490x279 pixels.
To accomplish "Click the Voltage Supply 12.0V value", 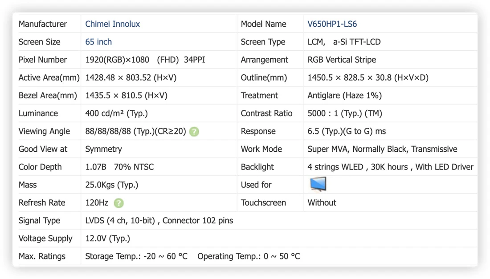I will point(108,239).
